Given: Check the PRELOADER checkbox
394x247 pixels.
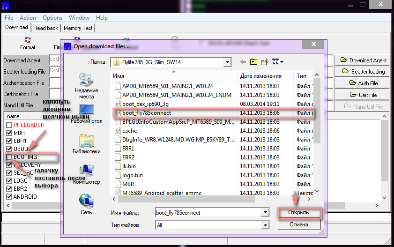Looking at the screenshot, I should pos(9,125).
